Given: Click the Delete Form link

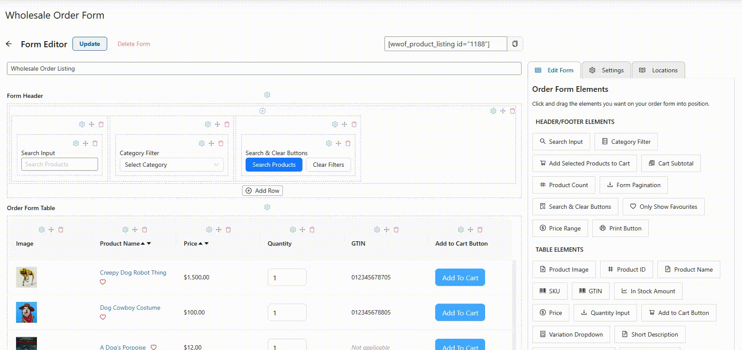Looking at the screenshot, I should tap(134, 44).
